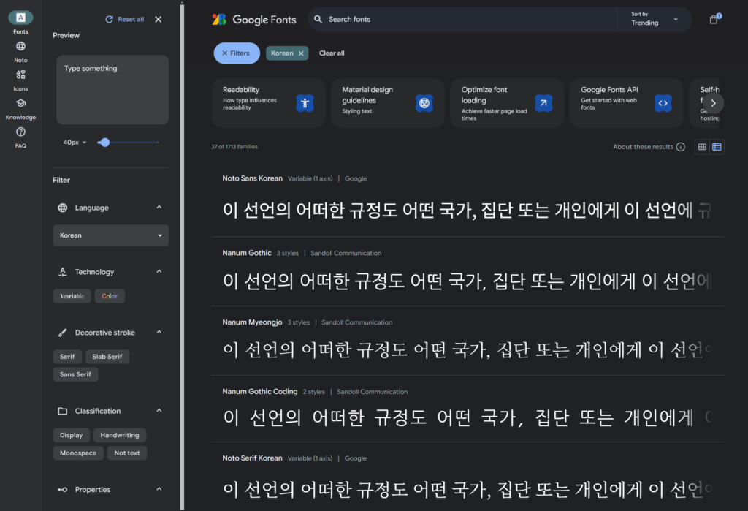Remove the Korean filter chip
The height and width of the screenshot is (511, 748).
[x=301, y=53]
